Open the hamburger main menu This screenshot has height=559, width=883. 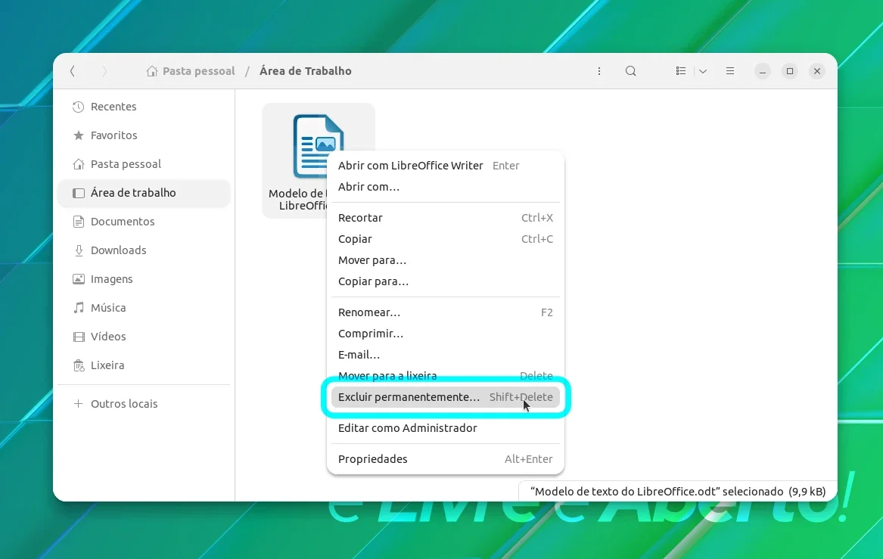[x=730, y=71]
